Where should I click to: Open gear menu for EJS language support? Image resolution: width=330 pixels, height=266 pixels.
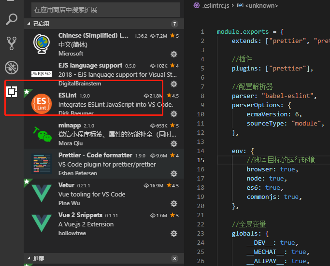pos(174,84)
